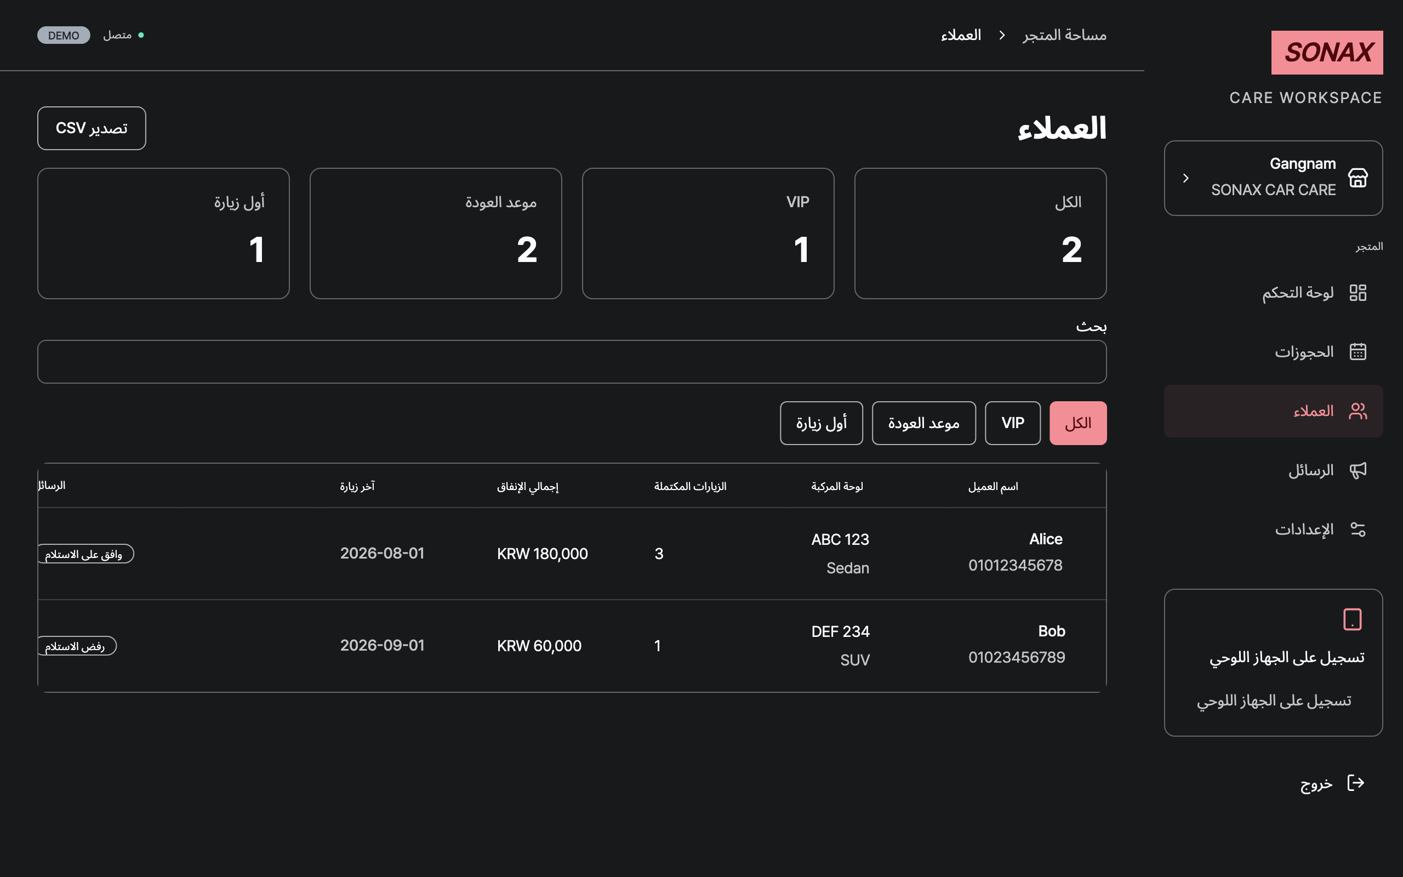Click KRW 60,000 spending cell

(x=539, y=646)
